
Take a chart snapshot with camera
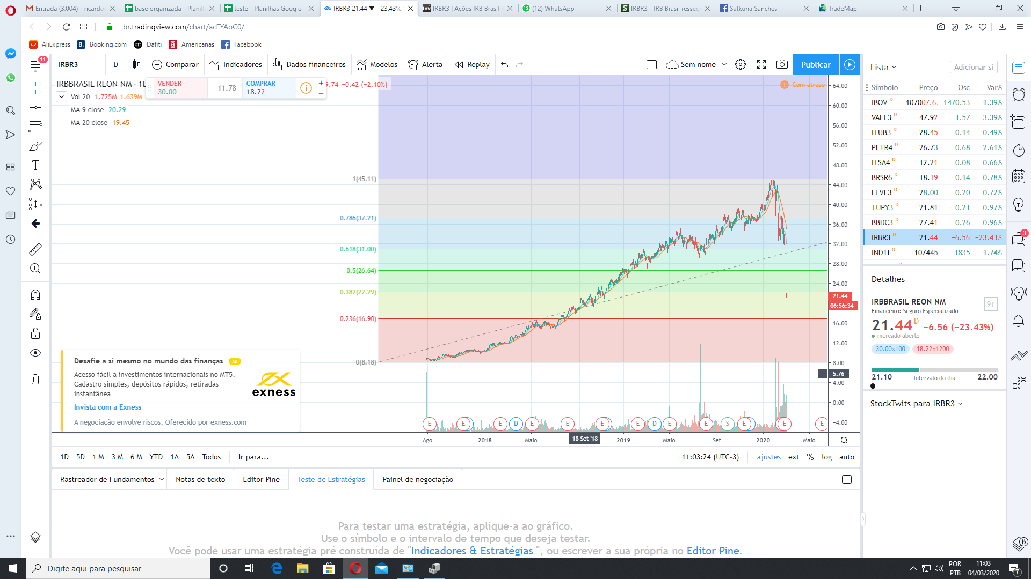tap(782, 64)
